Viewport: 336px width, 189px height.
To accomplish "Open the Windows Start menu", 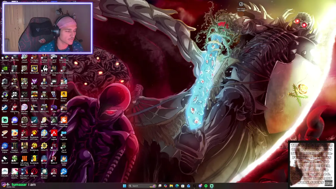I will tap(124, 186).
